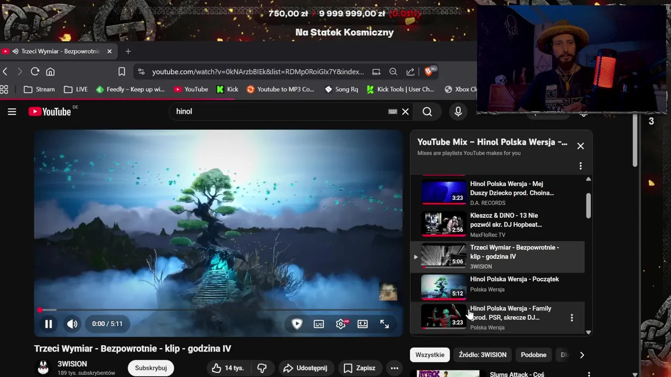Select the Źródło: 3WISION filter chip
The height and width of the screenshot is (377, 671).
point(482,355)
